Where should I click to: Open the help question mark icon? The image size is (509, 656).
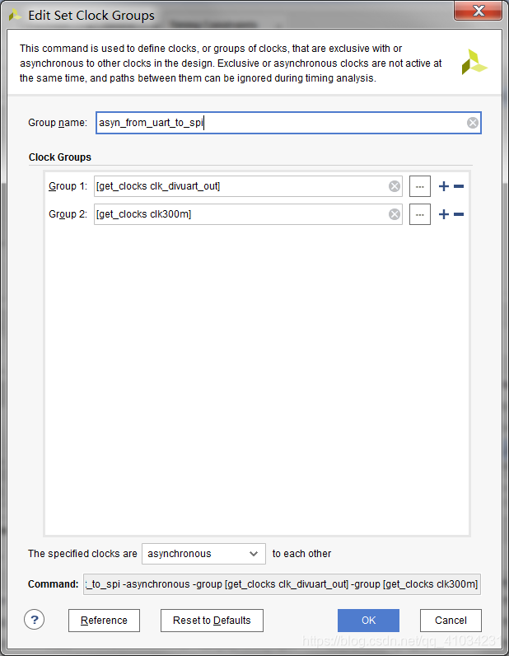point(35,619)
